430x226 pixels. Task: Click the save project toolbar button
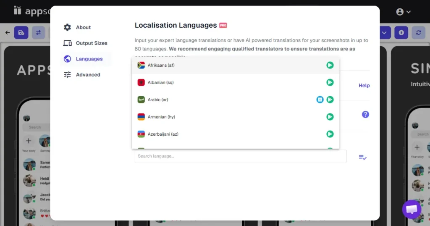[x=21, y=33]
